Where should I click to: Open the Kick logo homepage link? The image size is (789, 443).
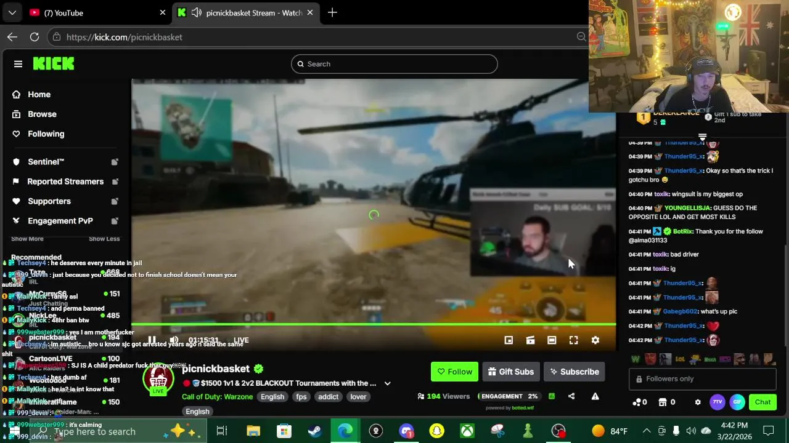coord(54,63)
